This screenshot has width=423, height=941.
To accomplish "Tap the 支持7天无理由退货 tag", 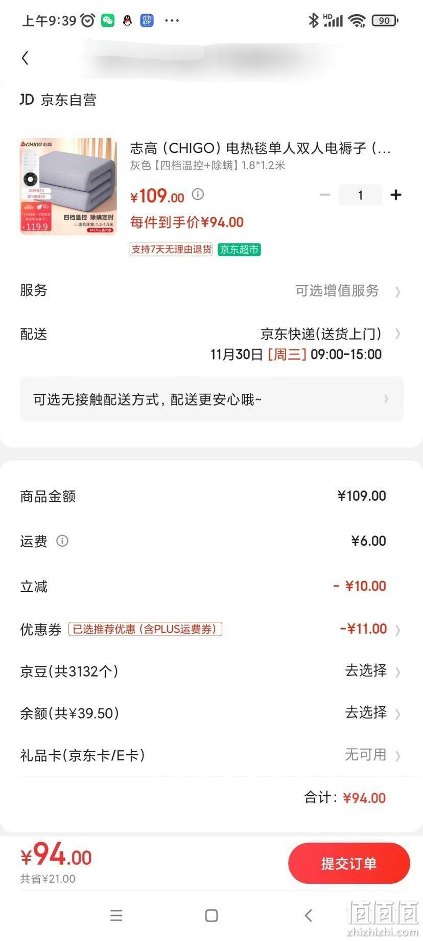I will (x=171, y=250).
